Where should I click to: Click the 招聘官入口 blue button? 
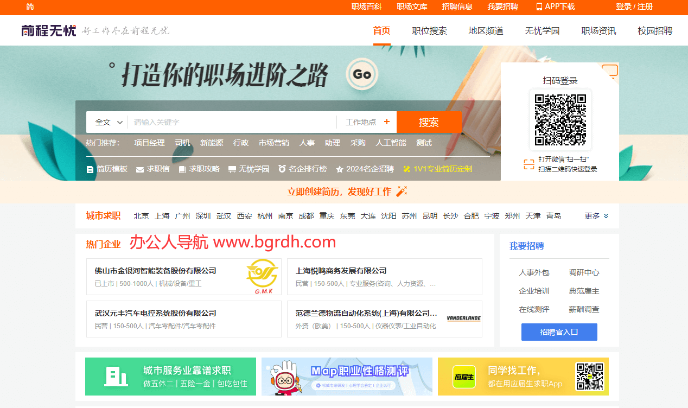[559, 331]
